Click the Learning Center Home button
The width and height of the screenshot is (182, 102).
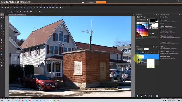166,17
